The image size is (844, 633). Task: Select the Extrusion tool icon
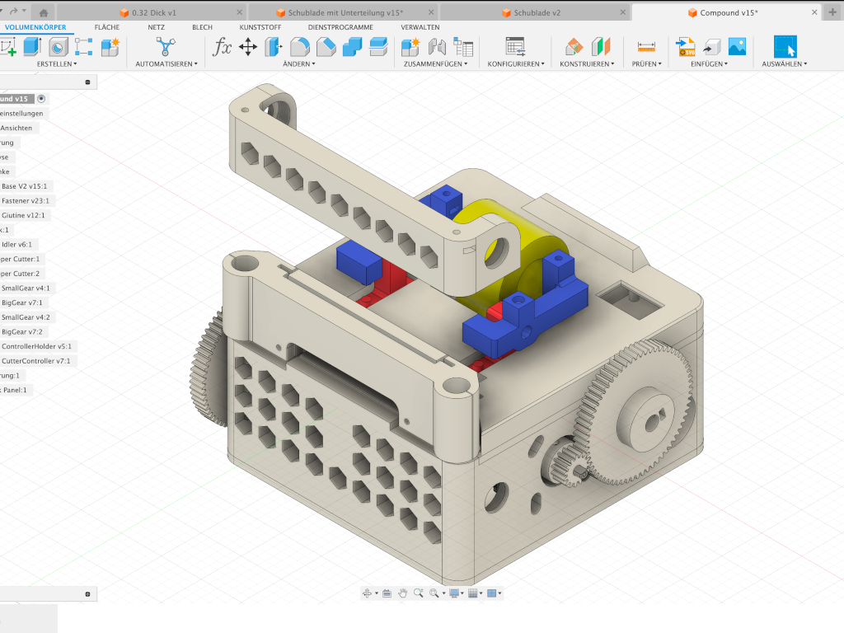coord(32,47)
